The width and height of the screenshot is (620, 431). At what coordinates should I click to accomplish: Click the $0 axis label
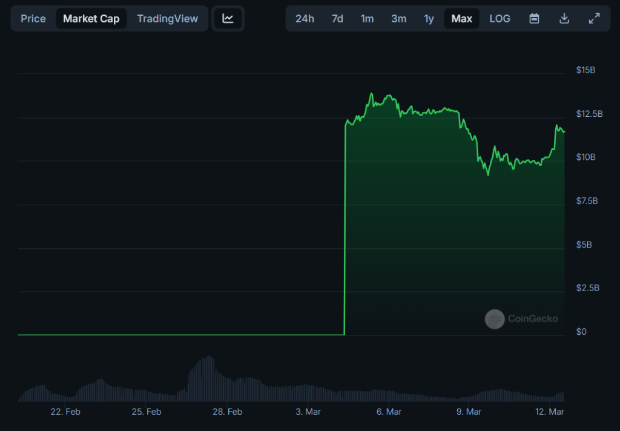click(581, 332)
